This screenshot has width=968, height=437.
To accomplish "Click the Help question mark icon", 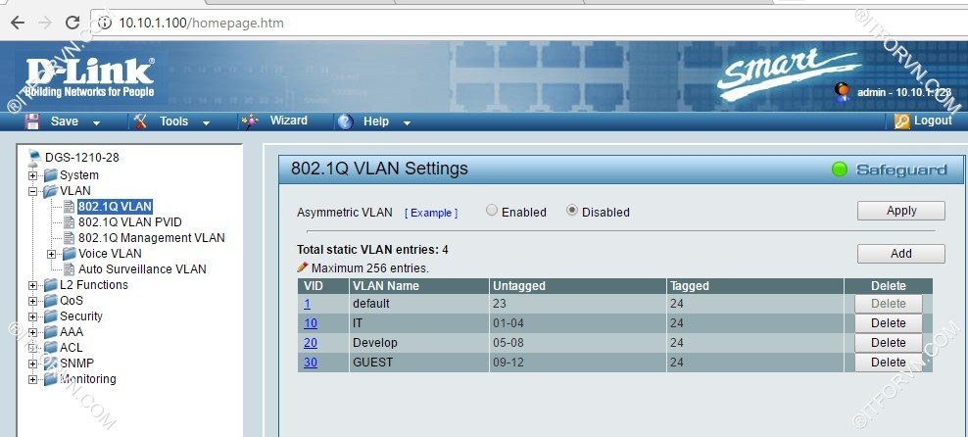I will click(x=344, y=121).
